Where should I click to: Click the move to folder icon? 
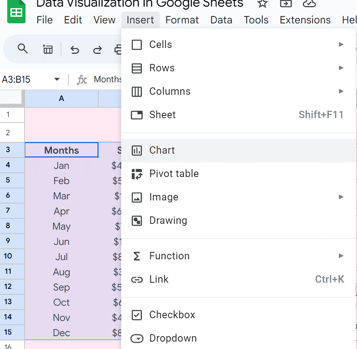(x=286, y=3)
